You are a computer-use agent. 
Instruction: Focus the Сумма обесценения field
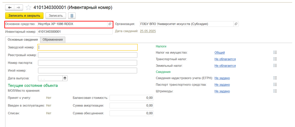pos(131,113)
